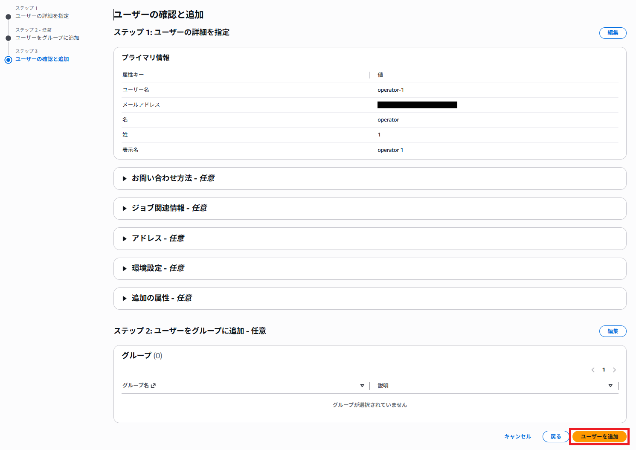Click 編集 next to ステップ 1
The image size is (636, 450).
[x=613, y=33]
